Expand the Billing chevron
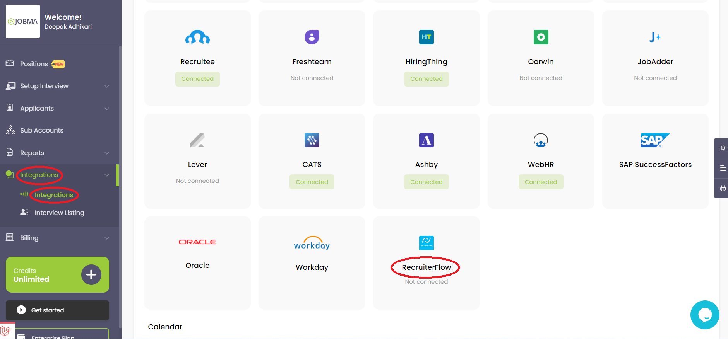Viewport: 728px width, 339px height. [x=107, y=238]
